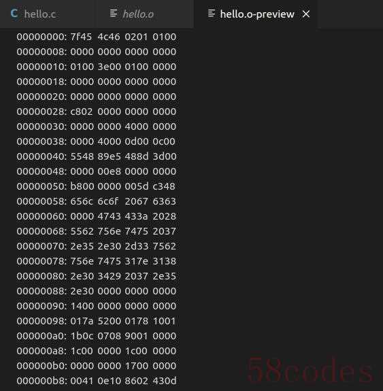Viewport: 383px width, 391px height.
Task: Click hex value 3e00 on line 00000010
Action: click(x=110, y=67)
